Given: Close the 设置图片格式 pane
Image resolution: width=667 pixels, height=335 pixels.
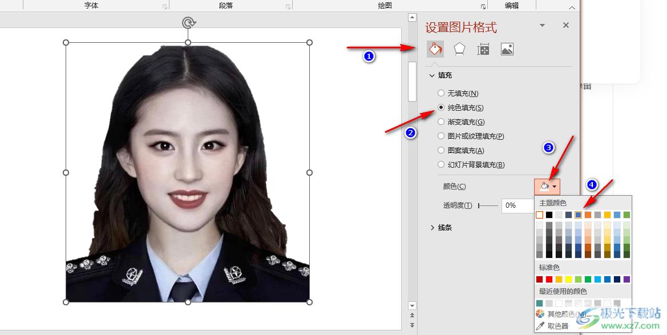Looking at the screenshot, I should 566,25.
